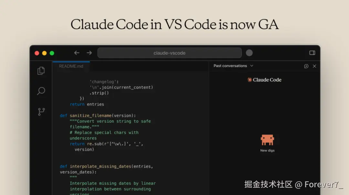Click the green maximize window dot

point(52,53)
